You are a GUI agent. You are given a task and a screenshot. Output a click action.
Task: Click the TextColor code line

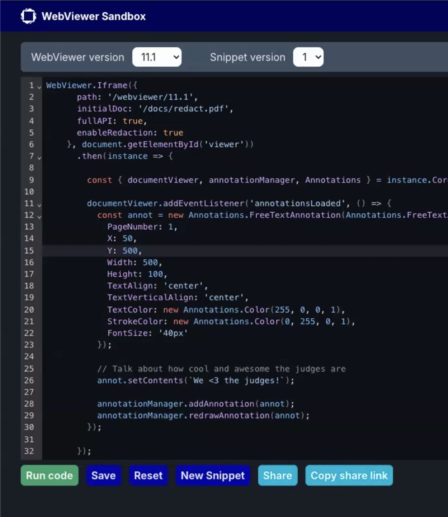point(226,310)
